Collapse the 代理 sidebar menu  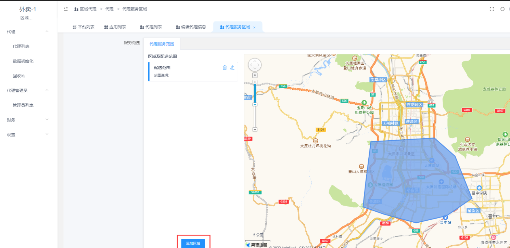[29, 31]
